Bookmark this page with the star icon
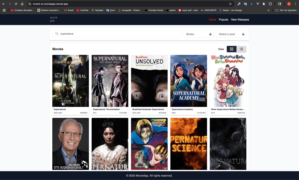The height and width of the screenshot is (180, 299). 230,4
